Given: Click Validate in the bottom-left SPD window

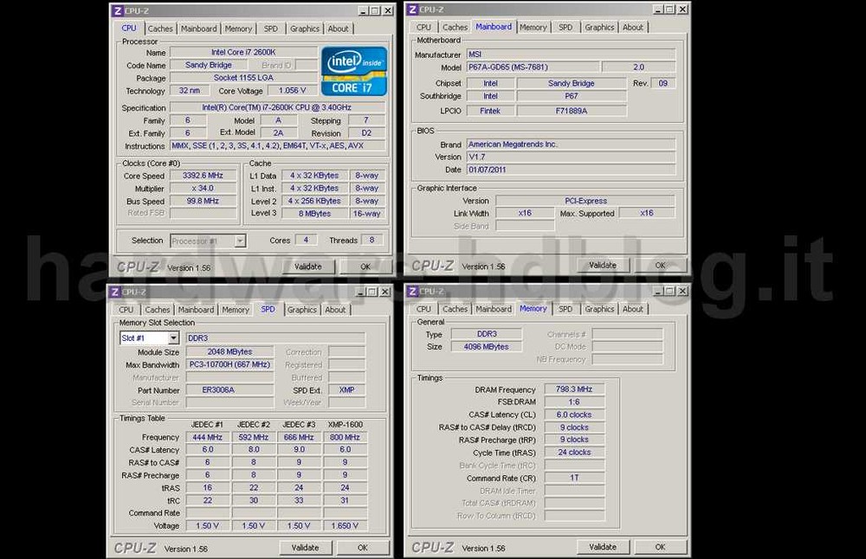Looking at the screenshot, I should pyautogui.click(x=305, y=548).
